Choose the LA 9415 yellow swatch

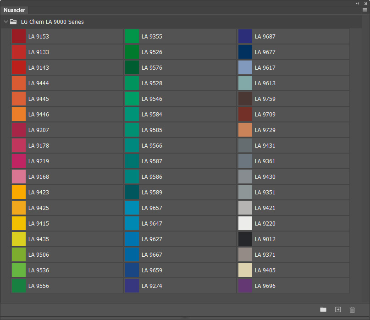[19, 223]
